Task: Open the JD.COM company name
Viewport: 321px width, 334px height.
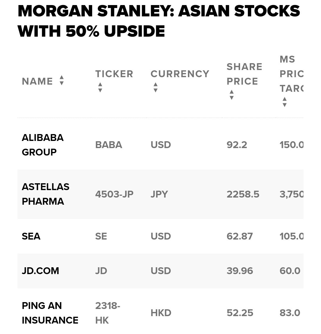Action: [40, 271]
